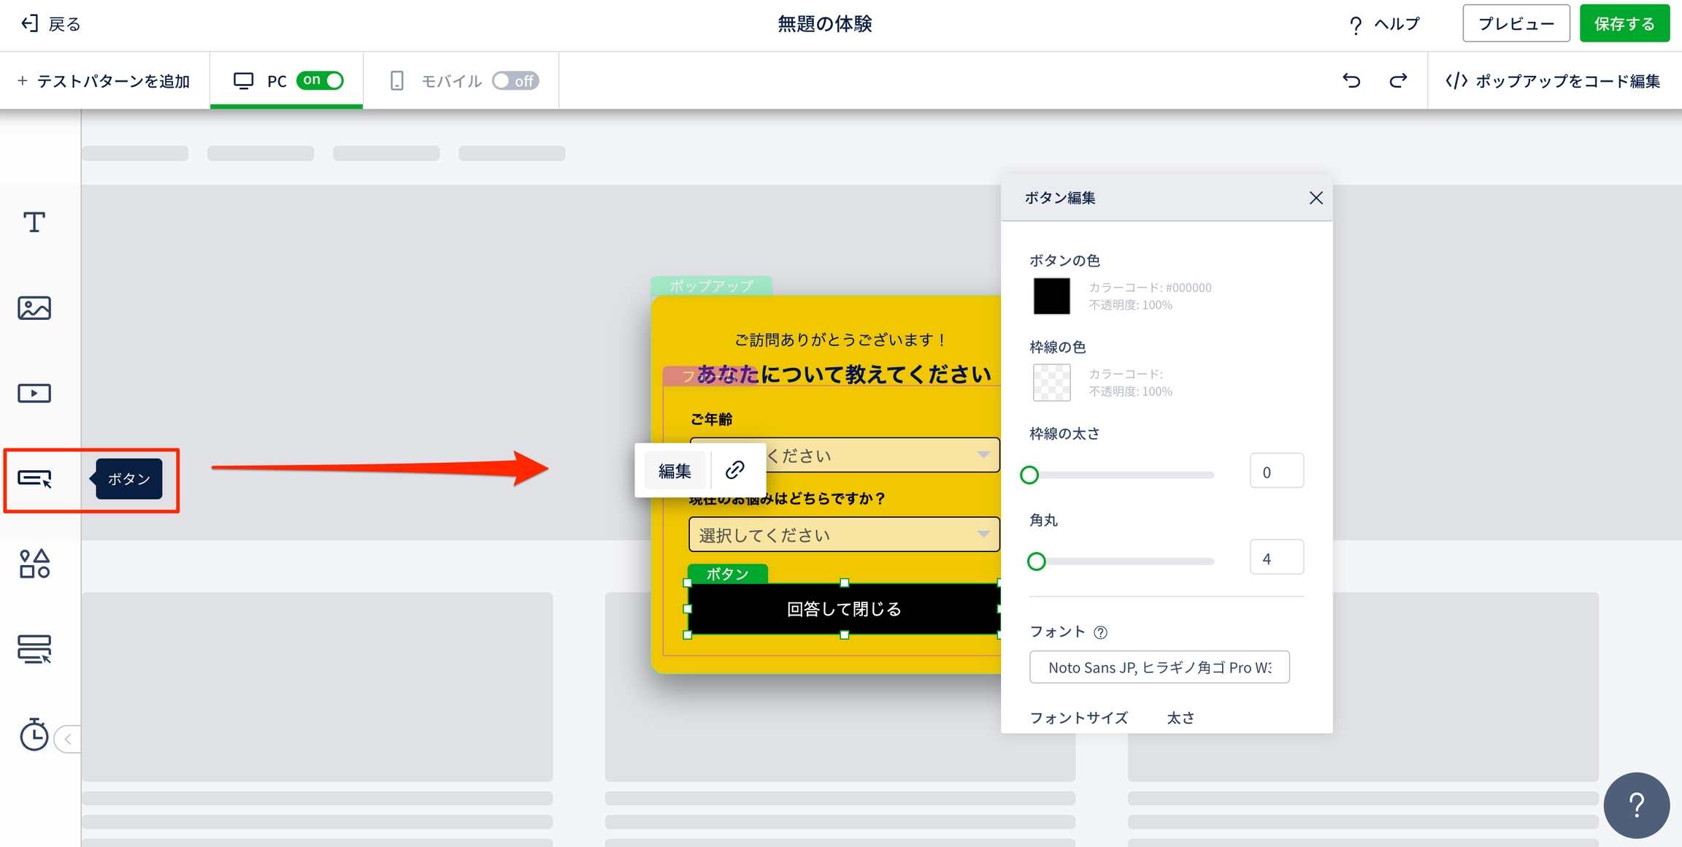Toggle the PC on switch
Image resolution: width=1682 pixels, height=847 pixels.
320,80
